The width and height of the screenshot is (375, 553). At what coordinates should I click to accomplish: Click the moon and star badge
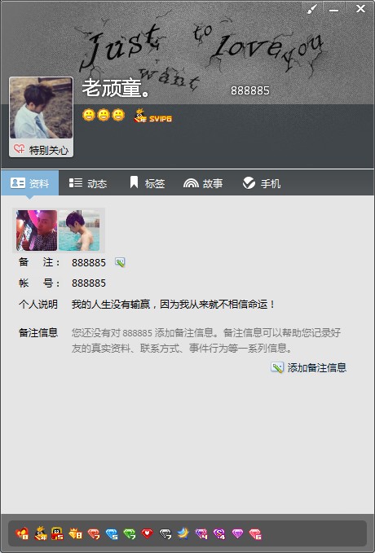pos(183,533)
